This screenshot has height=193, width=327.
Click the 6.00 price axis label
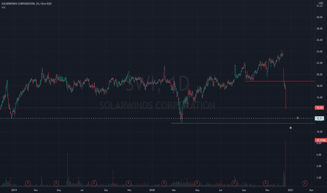click(319, 155)
